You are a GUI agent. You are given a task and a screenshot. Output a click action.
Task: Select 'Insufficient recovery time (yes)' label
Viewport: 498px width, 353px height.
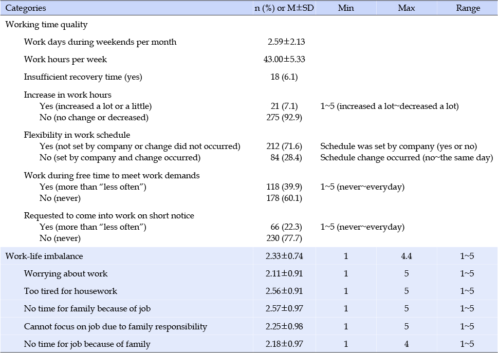click(x=83, y=77)
